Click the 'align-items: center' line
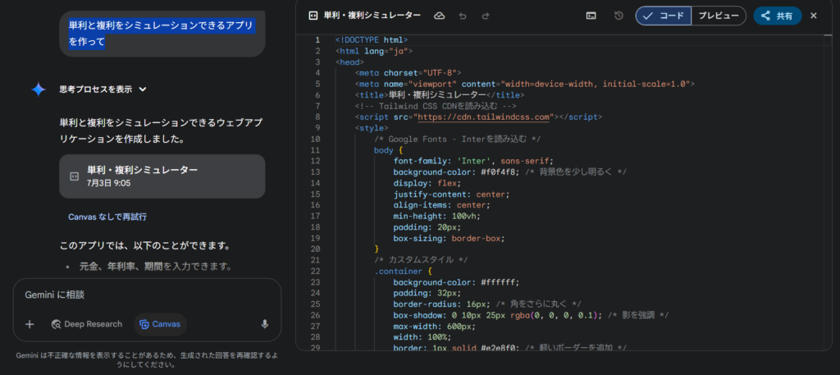This screenshot has height=375, width=840. tap(441, 205)
